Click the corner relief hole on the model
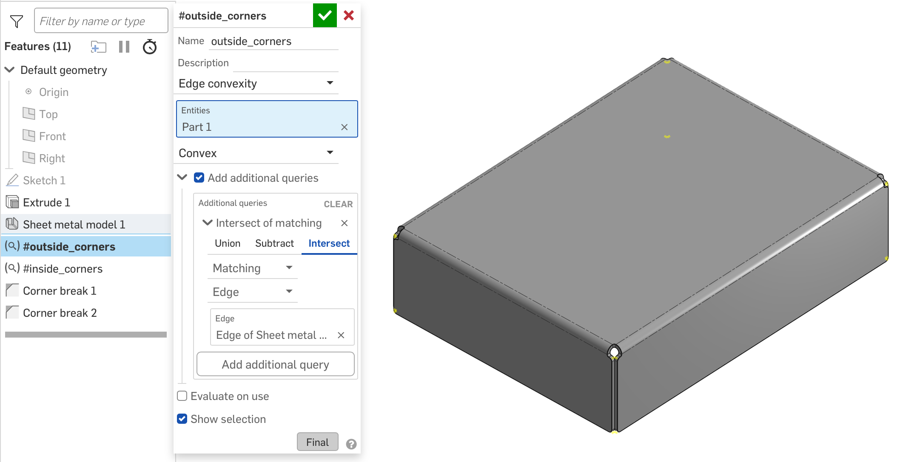This screenshot has width=900, height=462. tap(614, 352)
